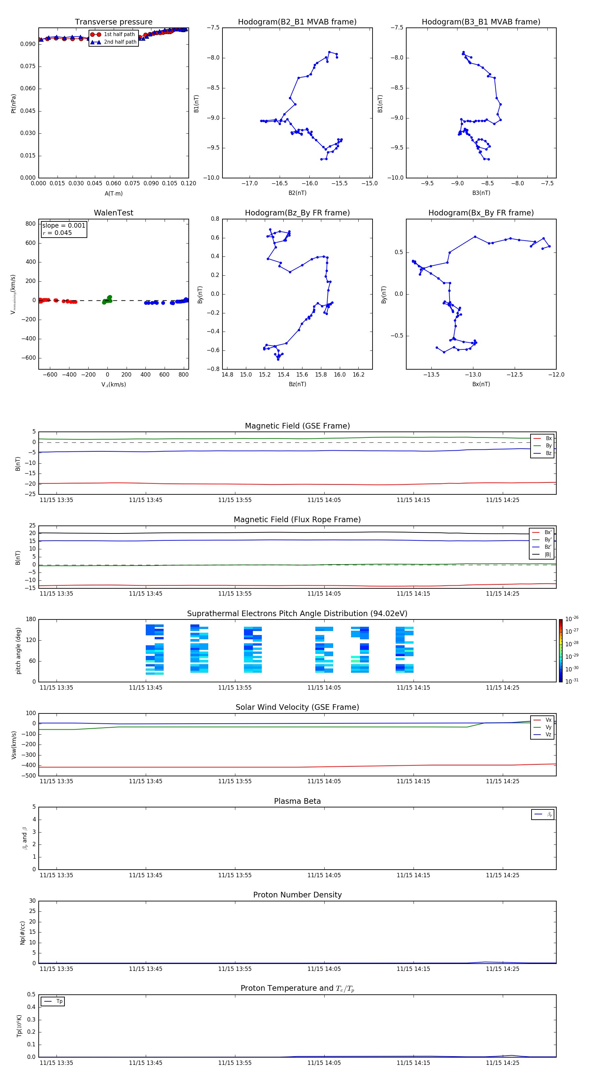Click the '|B|' legend entry
Screen dimensions: 595x1092
[542, 555]
